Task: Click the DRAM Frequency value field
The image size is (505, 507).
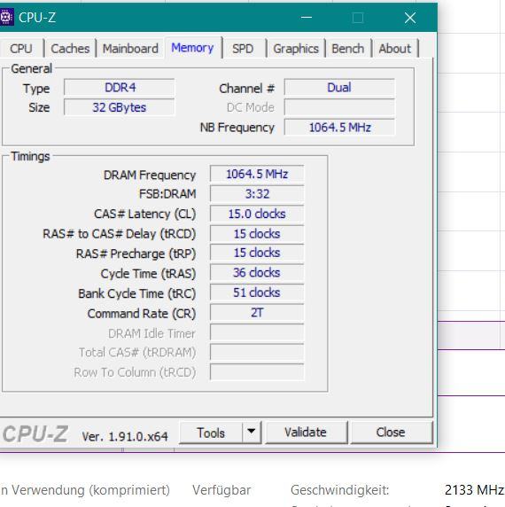Action: pos(257,174)
